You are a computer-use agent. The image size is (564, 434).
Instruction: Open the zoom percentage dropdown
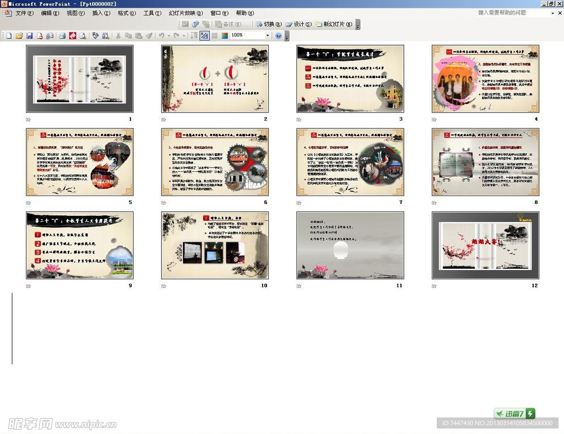(268, 36)
